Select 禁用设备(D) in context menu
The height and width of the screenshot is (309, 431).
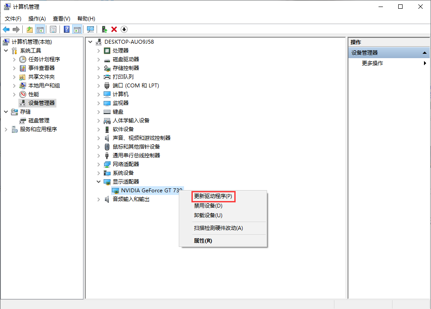pyautogui.click(x=208, y=206)
